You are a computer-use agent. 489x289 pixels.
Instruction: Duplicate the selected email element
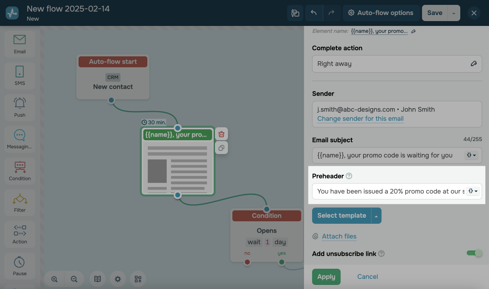click(221, 148)
